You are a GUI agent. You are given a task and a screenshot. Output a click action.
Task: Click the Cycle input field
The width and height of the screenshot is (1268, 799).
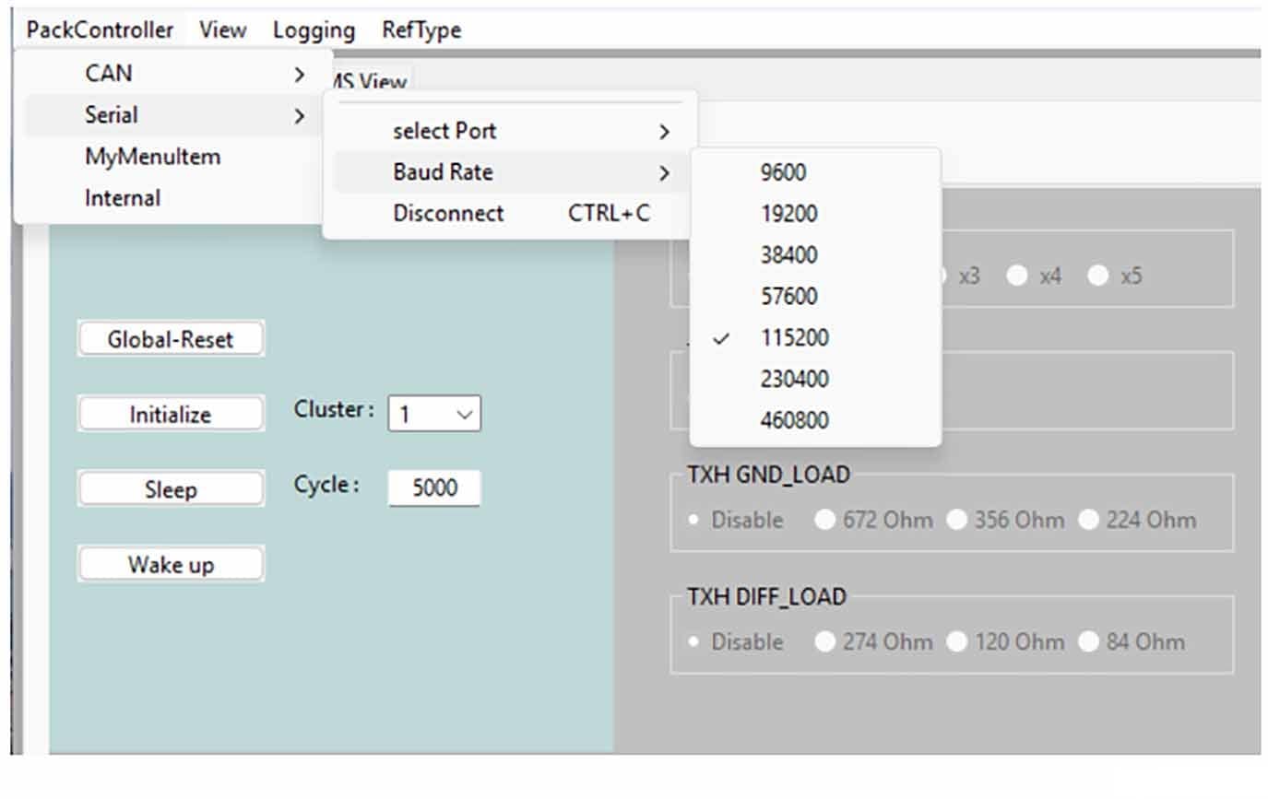(434, 488)
